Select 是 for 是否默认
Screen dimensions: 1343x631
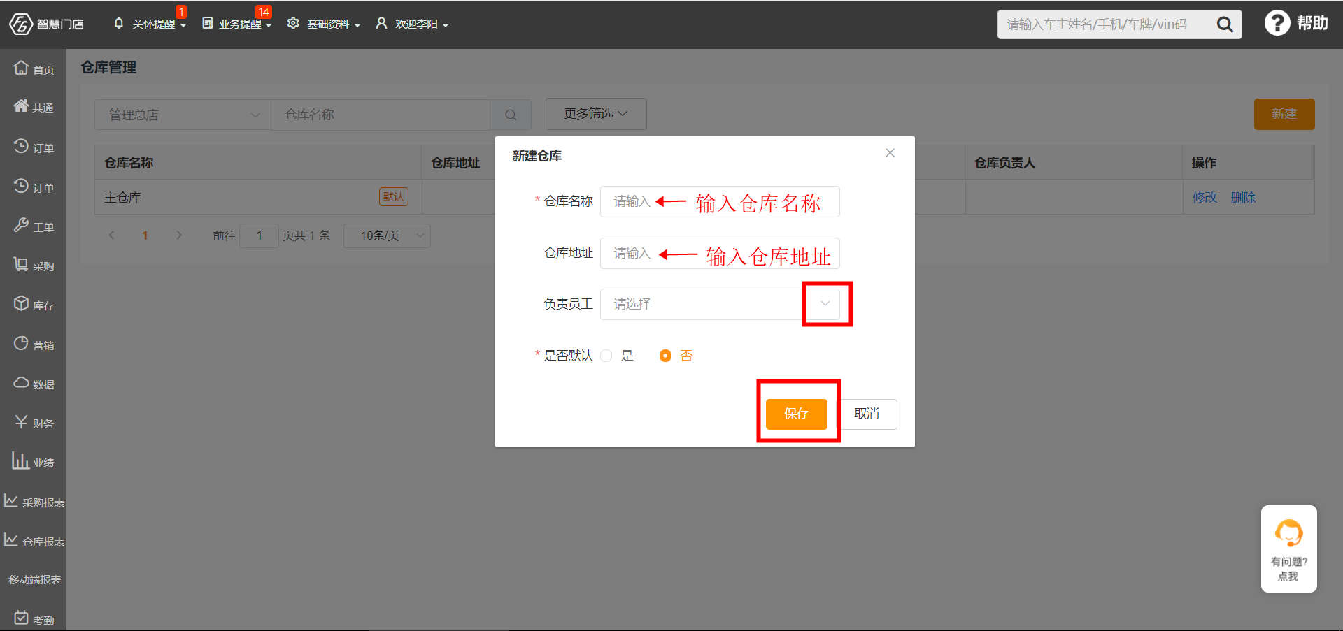click(x=606, y=356)
